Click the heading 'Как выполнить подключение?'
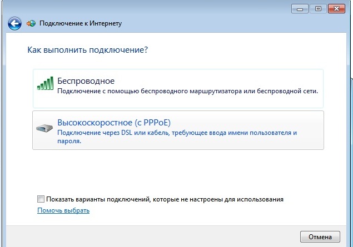 (x=87, y=50)
